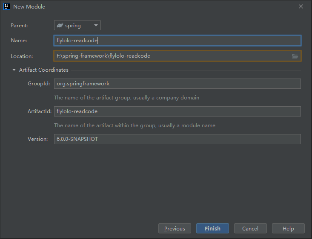The height and width of the screenshot is (239, 312).
Task: Click the ArtifactId: label
Action: 40,111
